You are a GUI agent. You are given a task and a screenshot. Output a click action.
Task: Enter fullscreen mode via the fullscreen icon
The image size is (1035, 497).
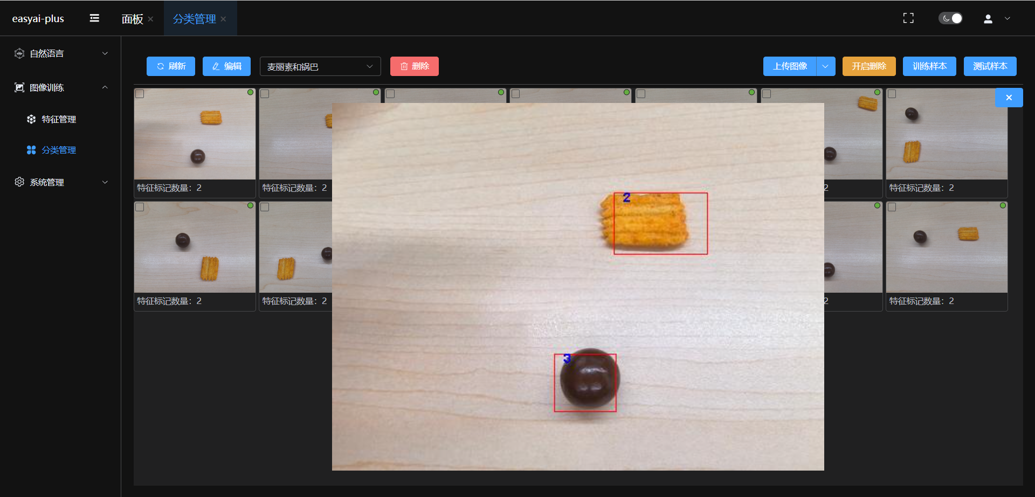[908, 18]
